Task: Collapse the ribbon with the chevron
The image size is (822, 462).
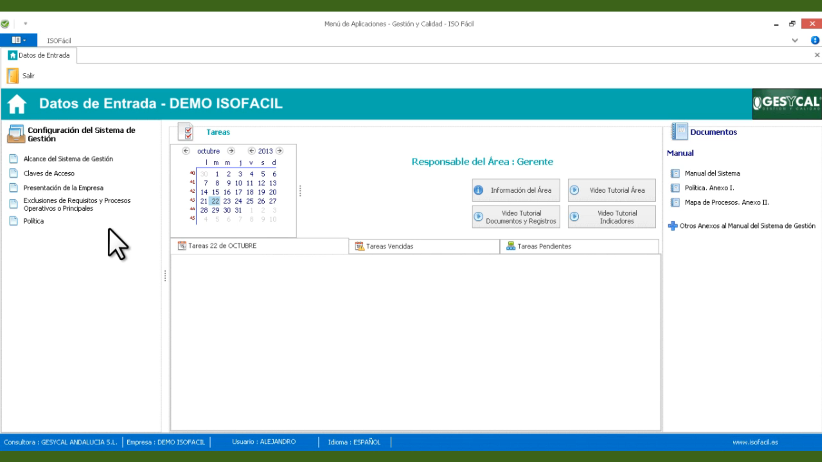Action: click(795, 41)
